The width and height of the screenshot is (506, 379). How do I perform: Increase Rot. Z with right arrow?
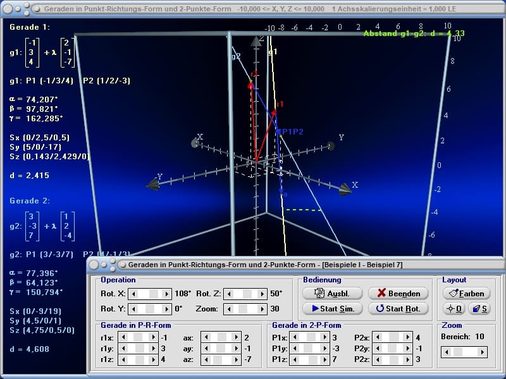[262, 294]
